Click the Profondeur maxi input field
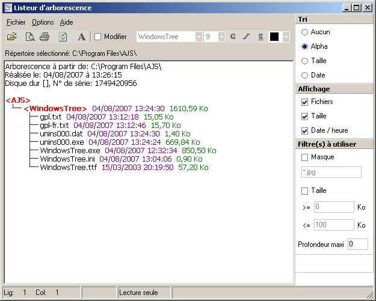The image size is (376, 301). pyautogui.click(x=357, y=244)
